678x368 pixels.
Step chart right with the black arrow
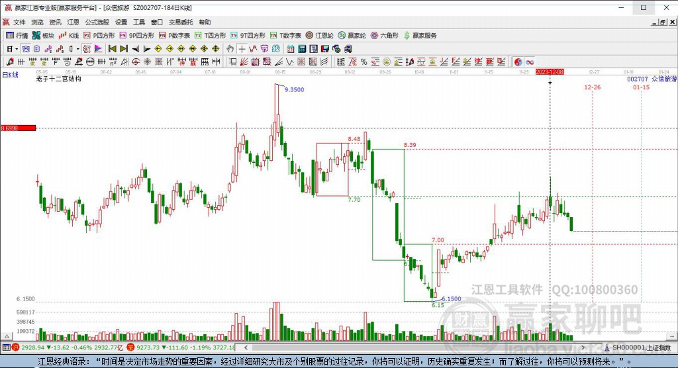pos(147,49)
